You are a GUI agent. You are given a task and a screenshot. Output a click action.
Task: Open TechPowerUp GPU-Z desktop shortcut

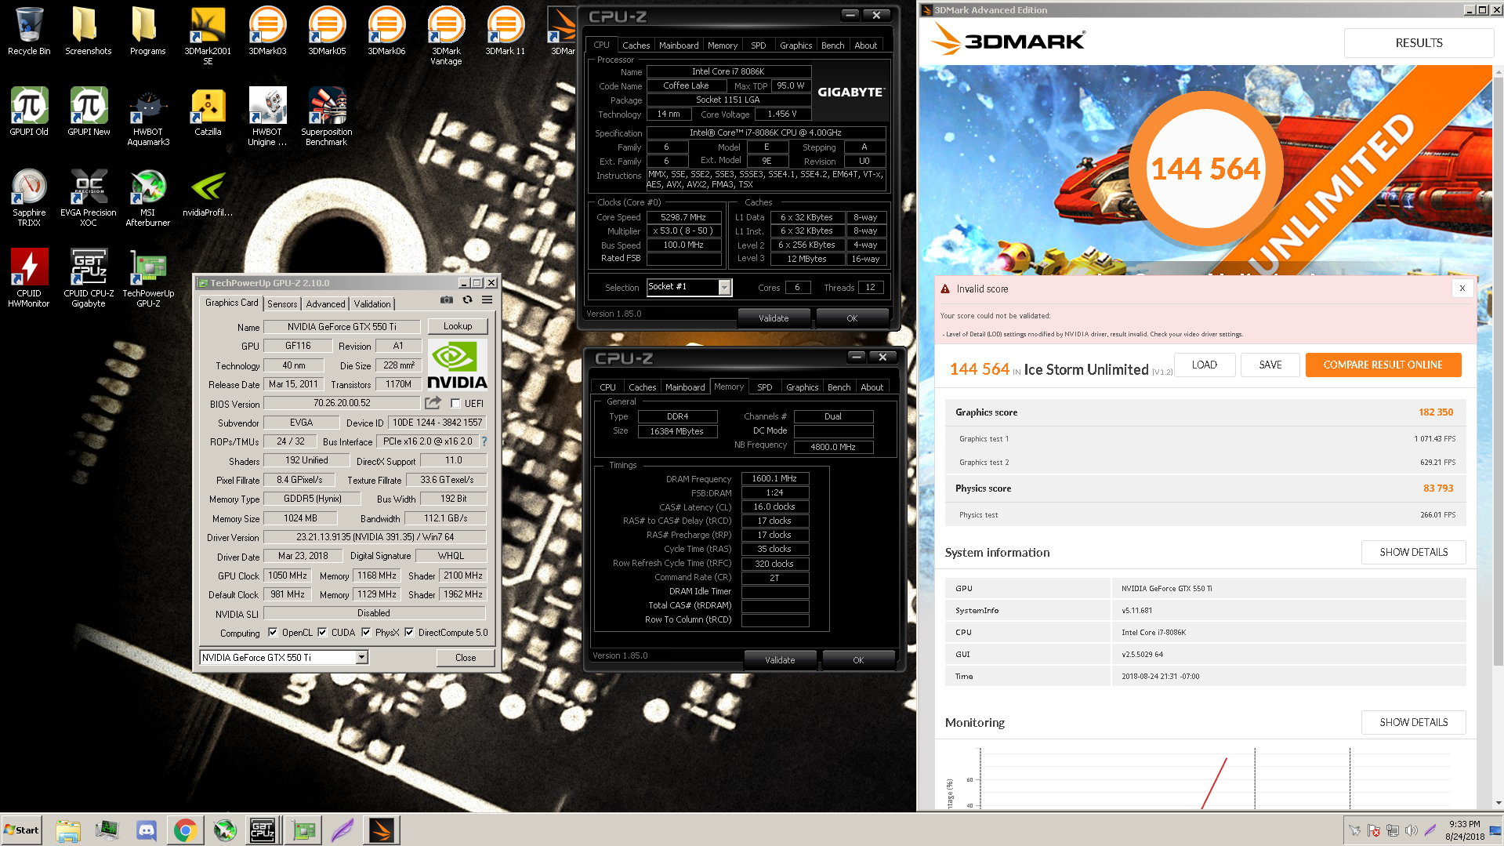[x=148, y=278]
